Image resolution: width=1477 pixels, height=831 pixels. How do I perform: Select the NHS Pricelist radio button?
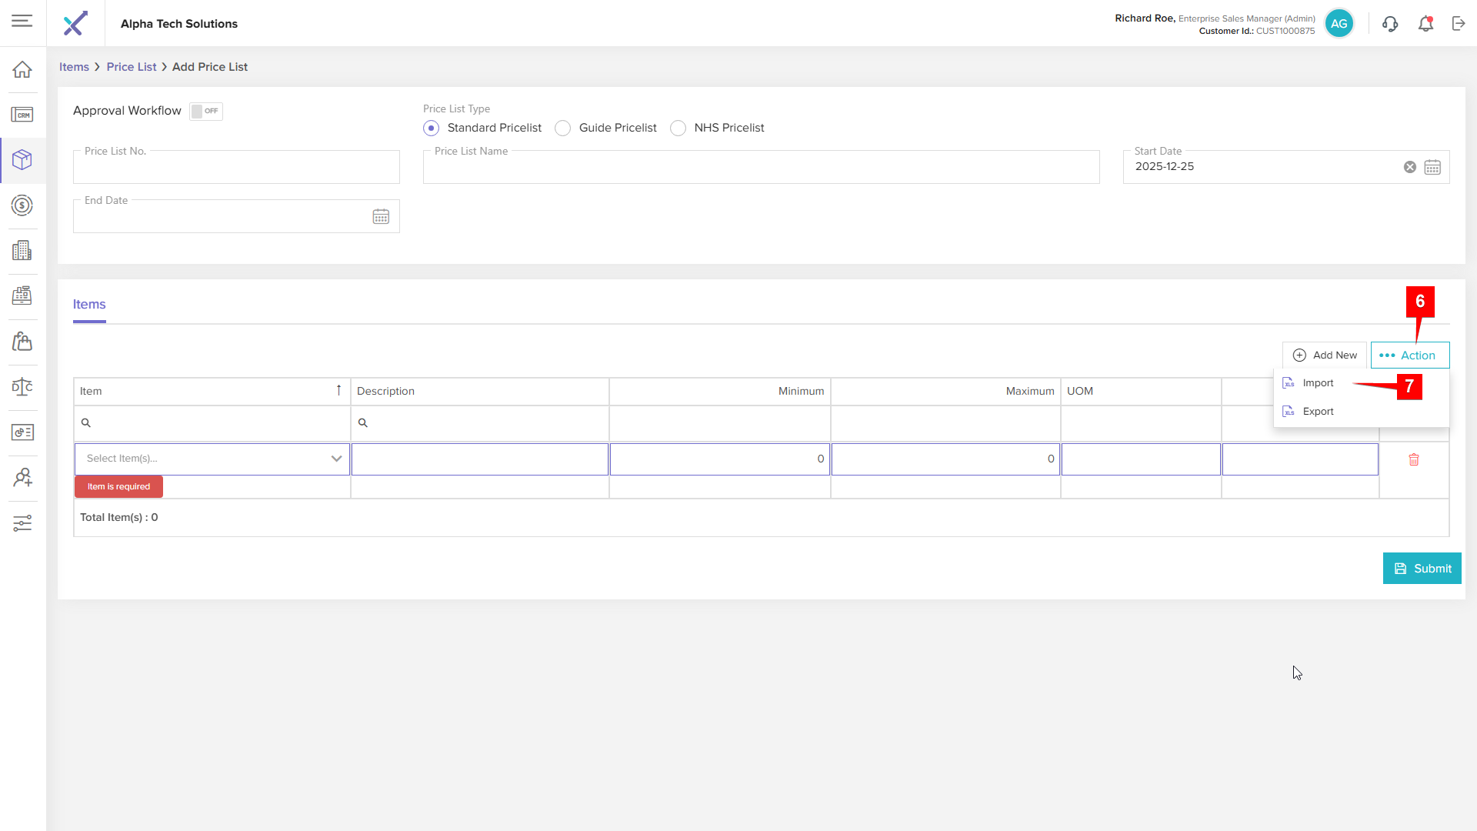tap(678, 128)
